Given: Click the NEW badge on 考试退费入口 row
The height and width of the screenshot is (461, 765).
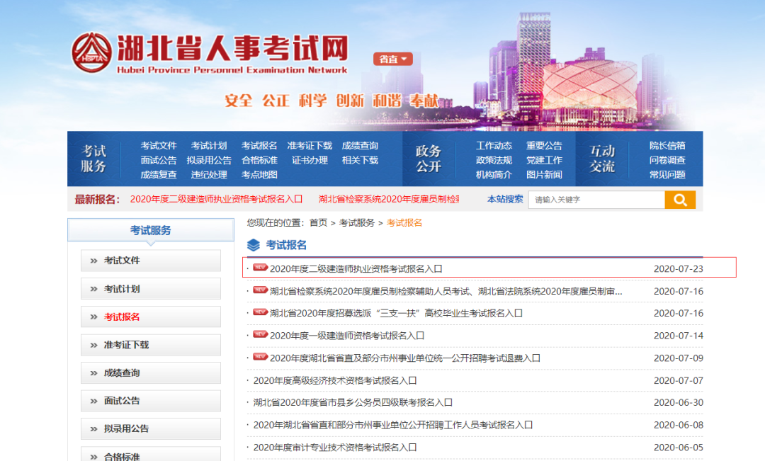Looking at the screenshot, I should click(260, 357).
